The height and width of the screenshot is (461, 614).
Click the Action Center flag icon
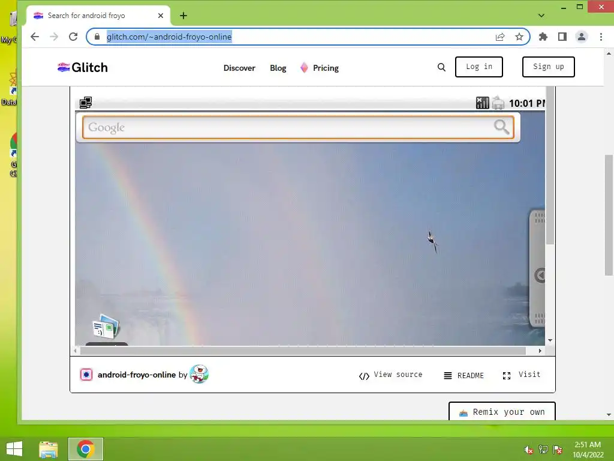(558, 450)
